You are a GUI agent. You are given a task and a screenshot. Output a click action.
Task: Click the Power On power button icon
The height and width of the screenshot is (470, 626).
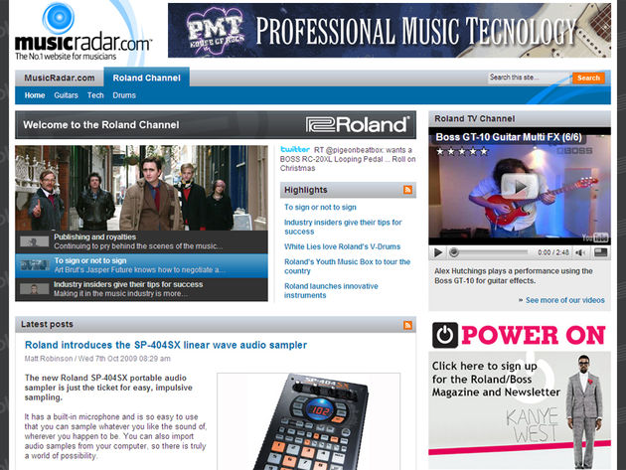coord(445,336)
